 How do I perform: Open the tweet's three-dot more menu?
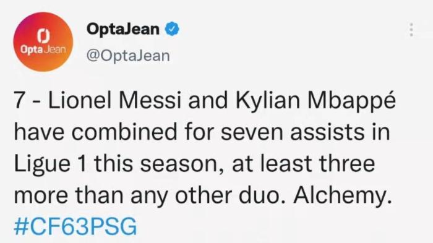pos(411,30)
